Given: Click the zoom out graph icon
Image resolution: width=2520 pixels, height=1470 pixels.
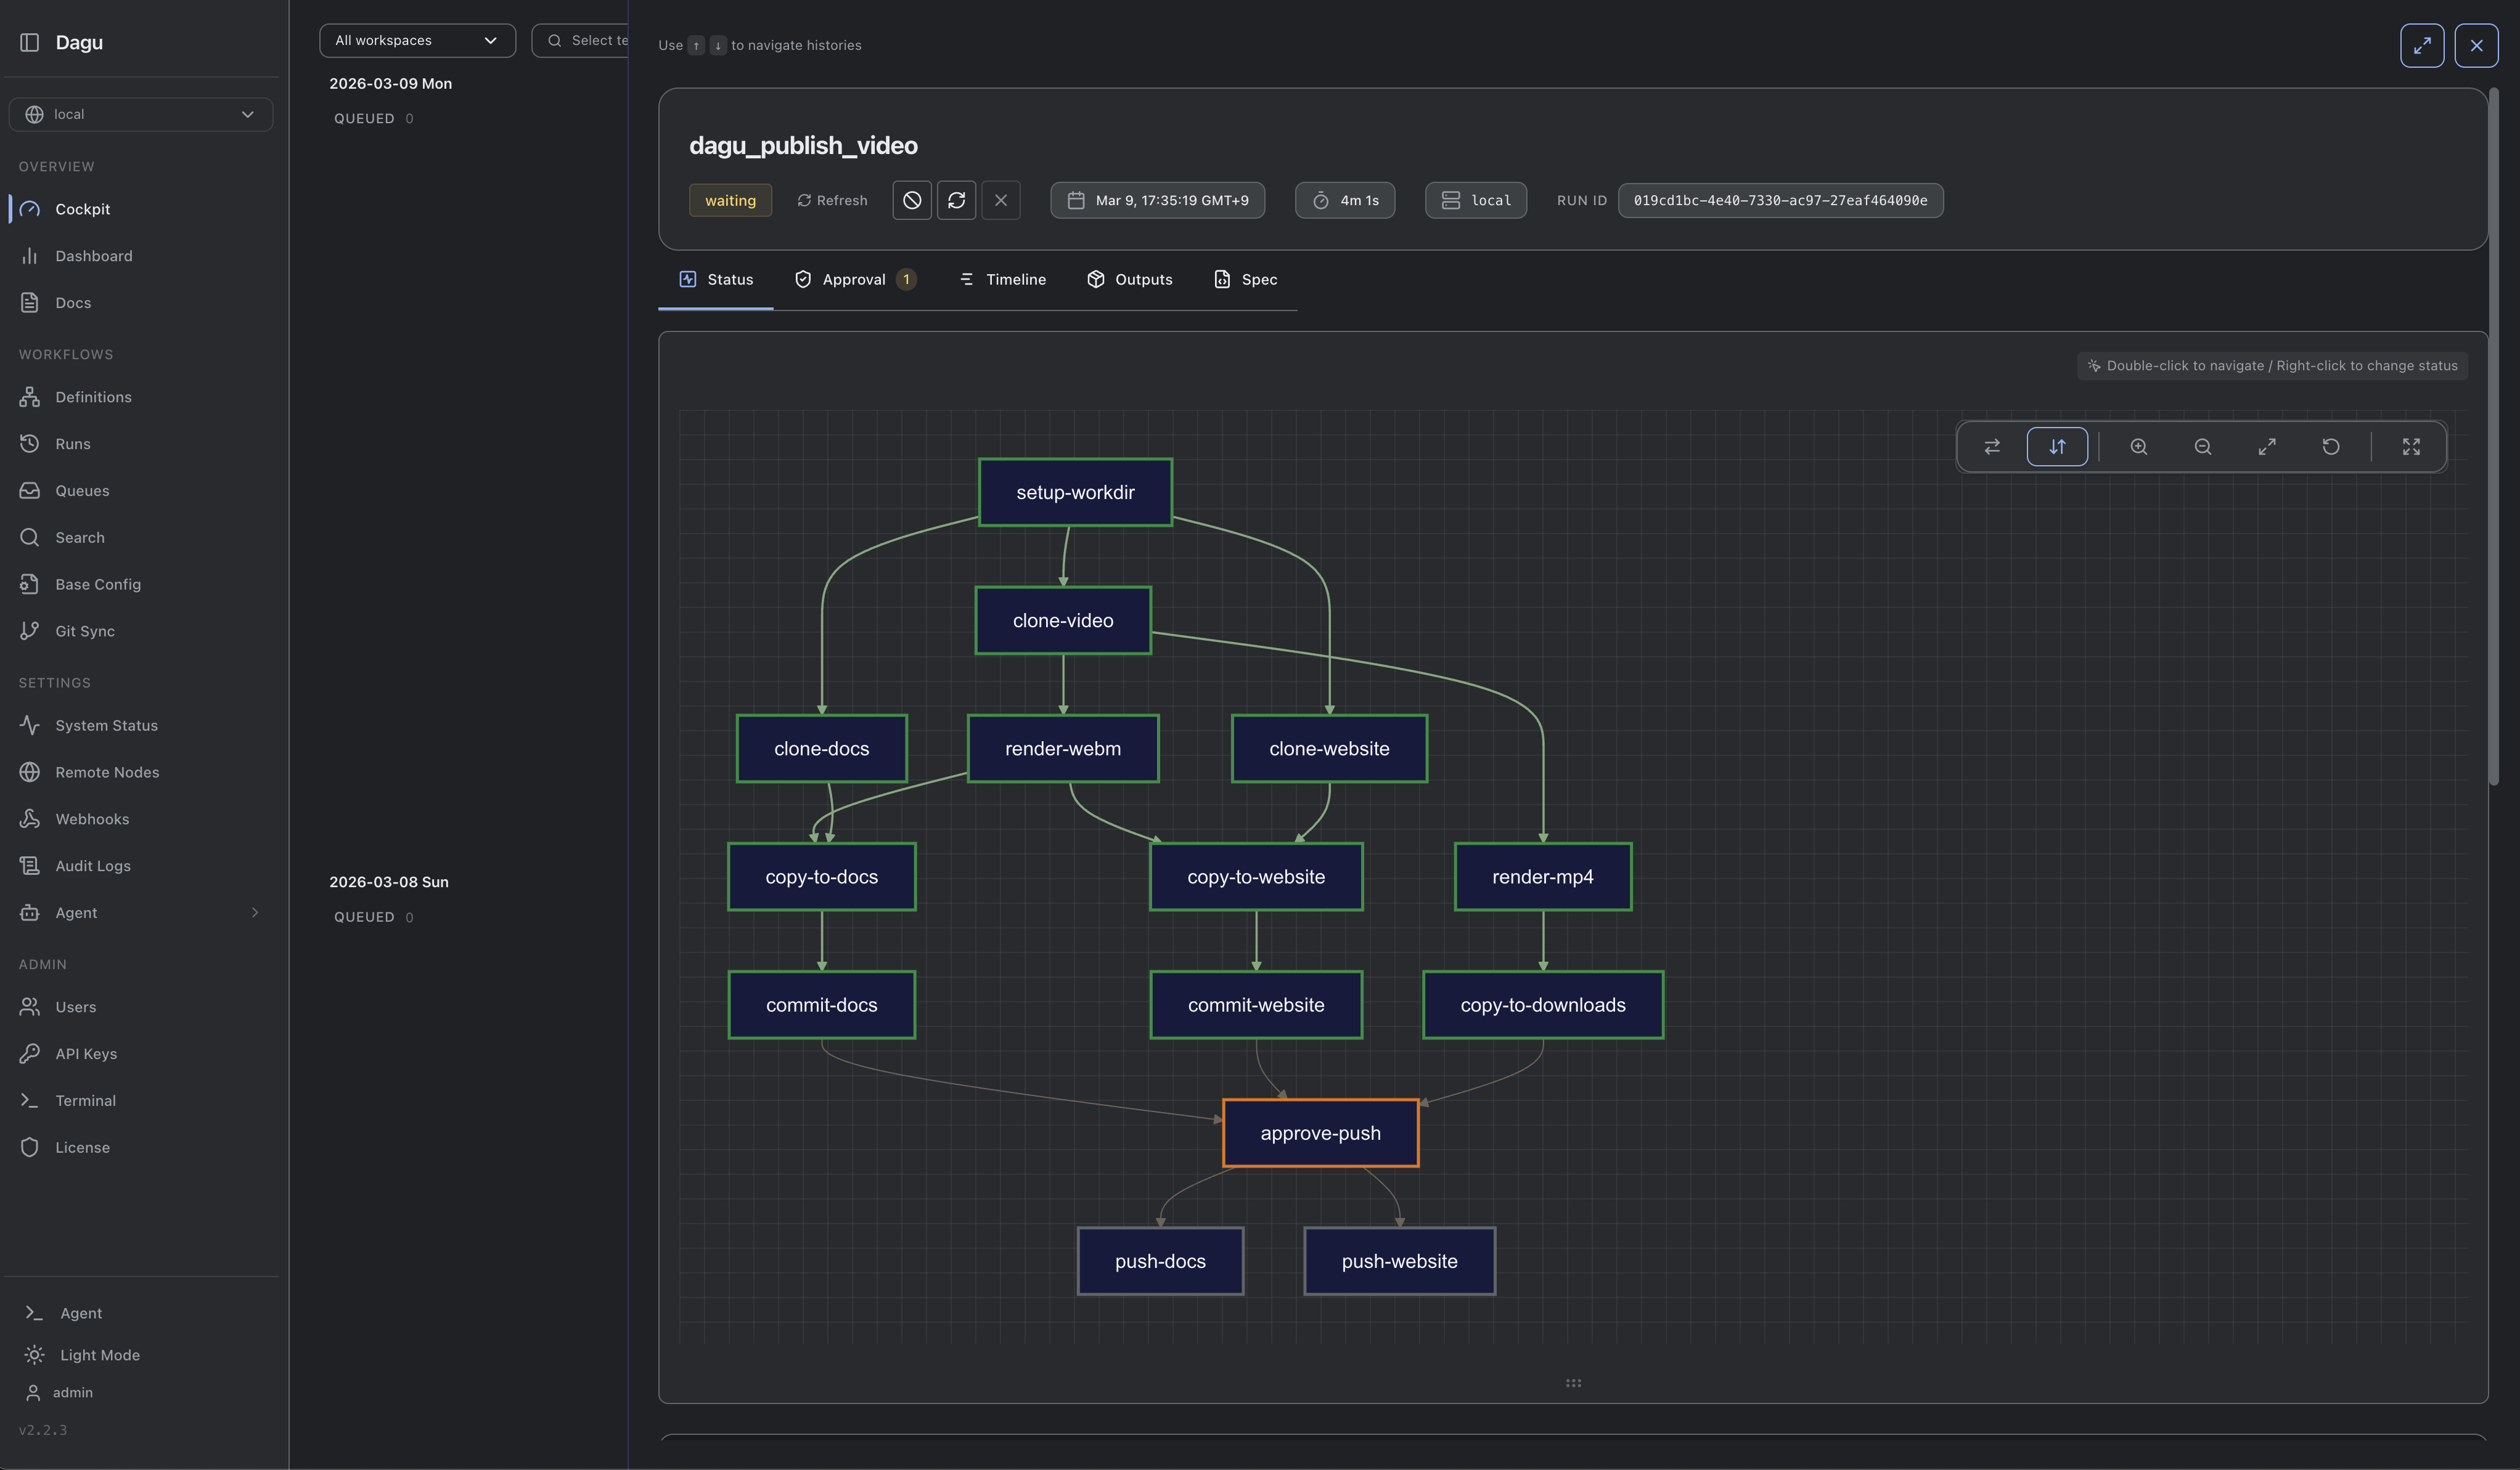Looking at the screenshot, I should click(2202, 447).
